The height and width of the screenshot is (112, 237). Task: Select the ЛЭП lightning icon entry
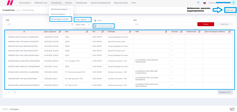coord(95,21)
